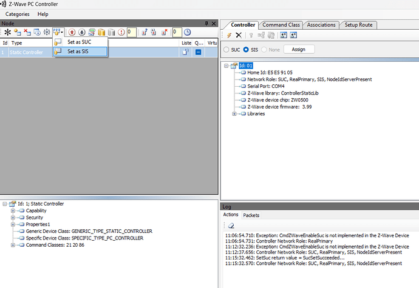Click the clock icon in Node toolbar

187,32
